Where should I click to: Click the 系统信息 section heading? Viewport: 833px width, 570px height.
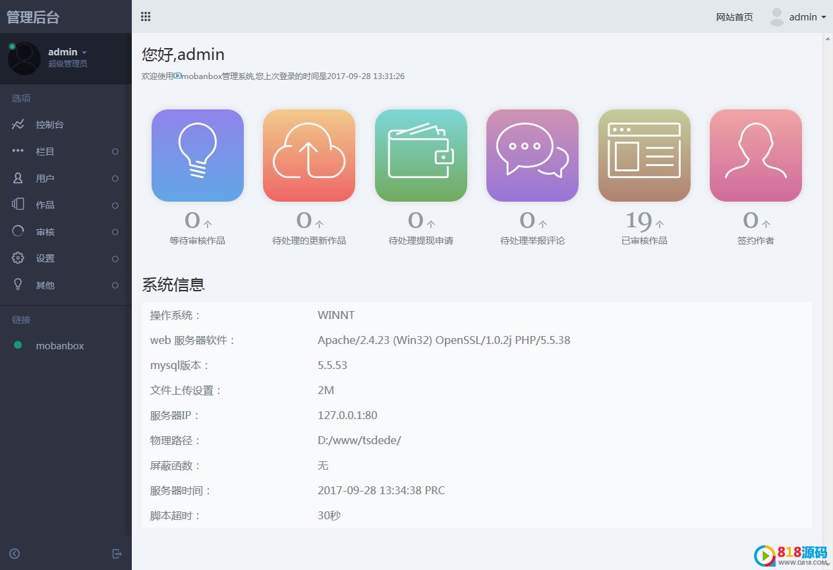173,285
